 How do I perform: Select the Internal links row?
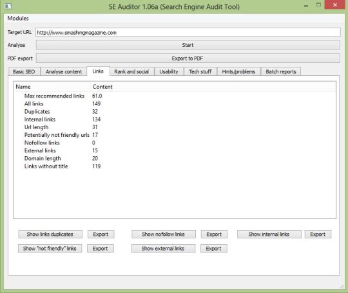pos(175,120)
